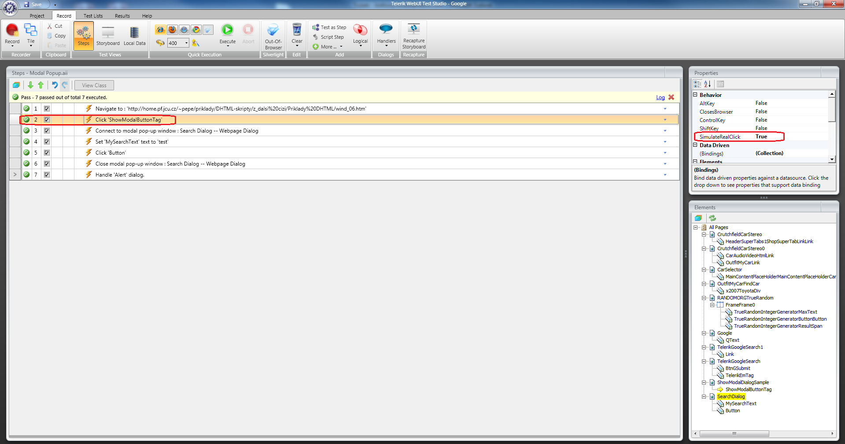Collapse the All Pages tree node

click(696, 227)
